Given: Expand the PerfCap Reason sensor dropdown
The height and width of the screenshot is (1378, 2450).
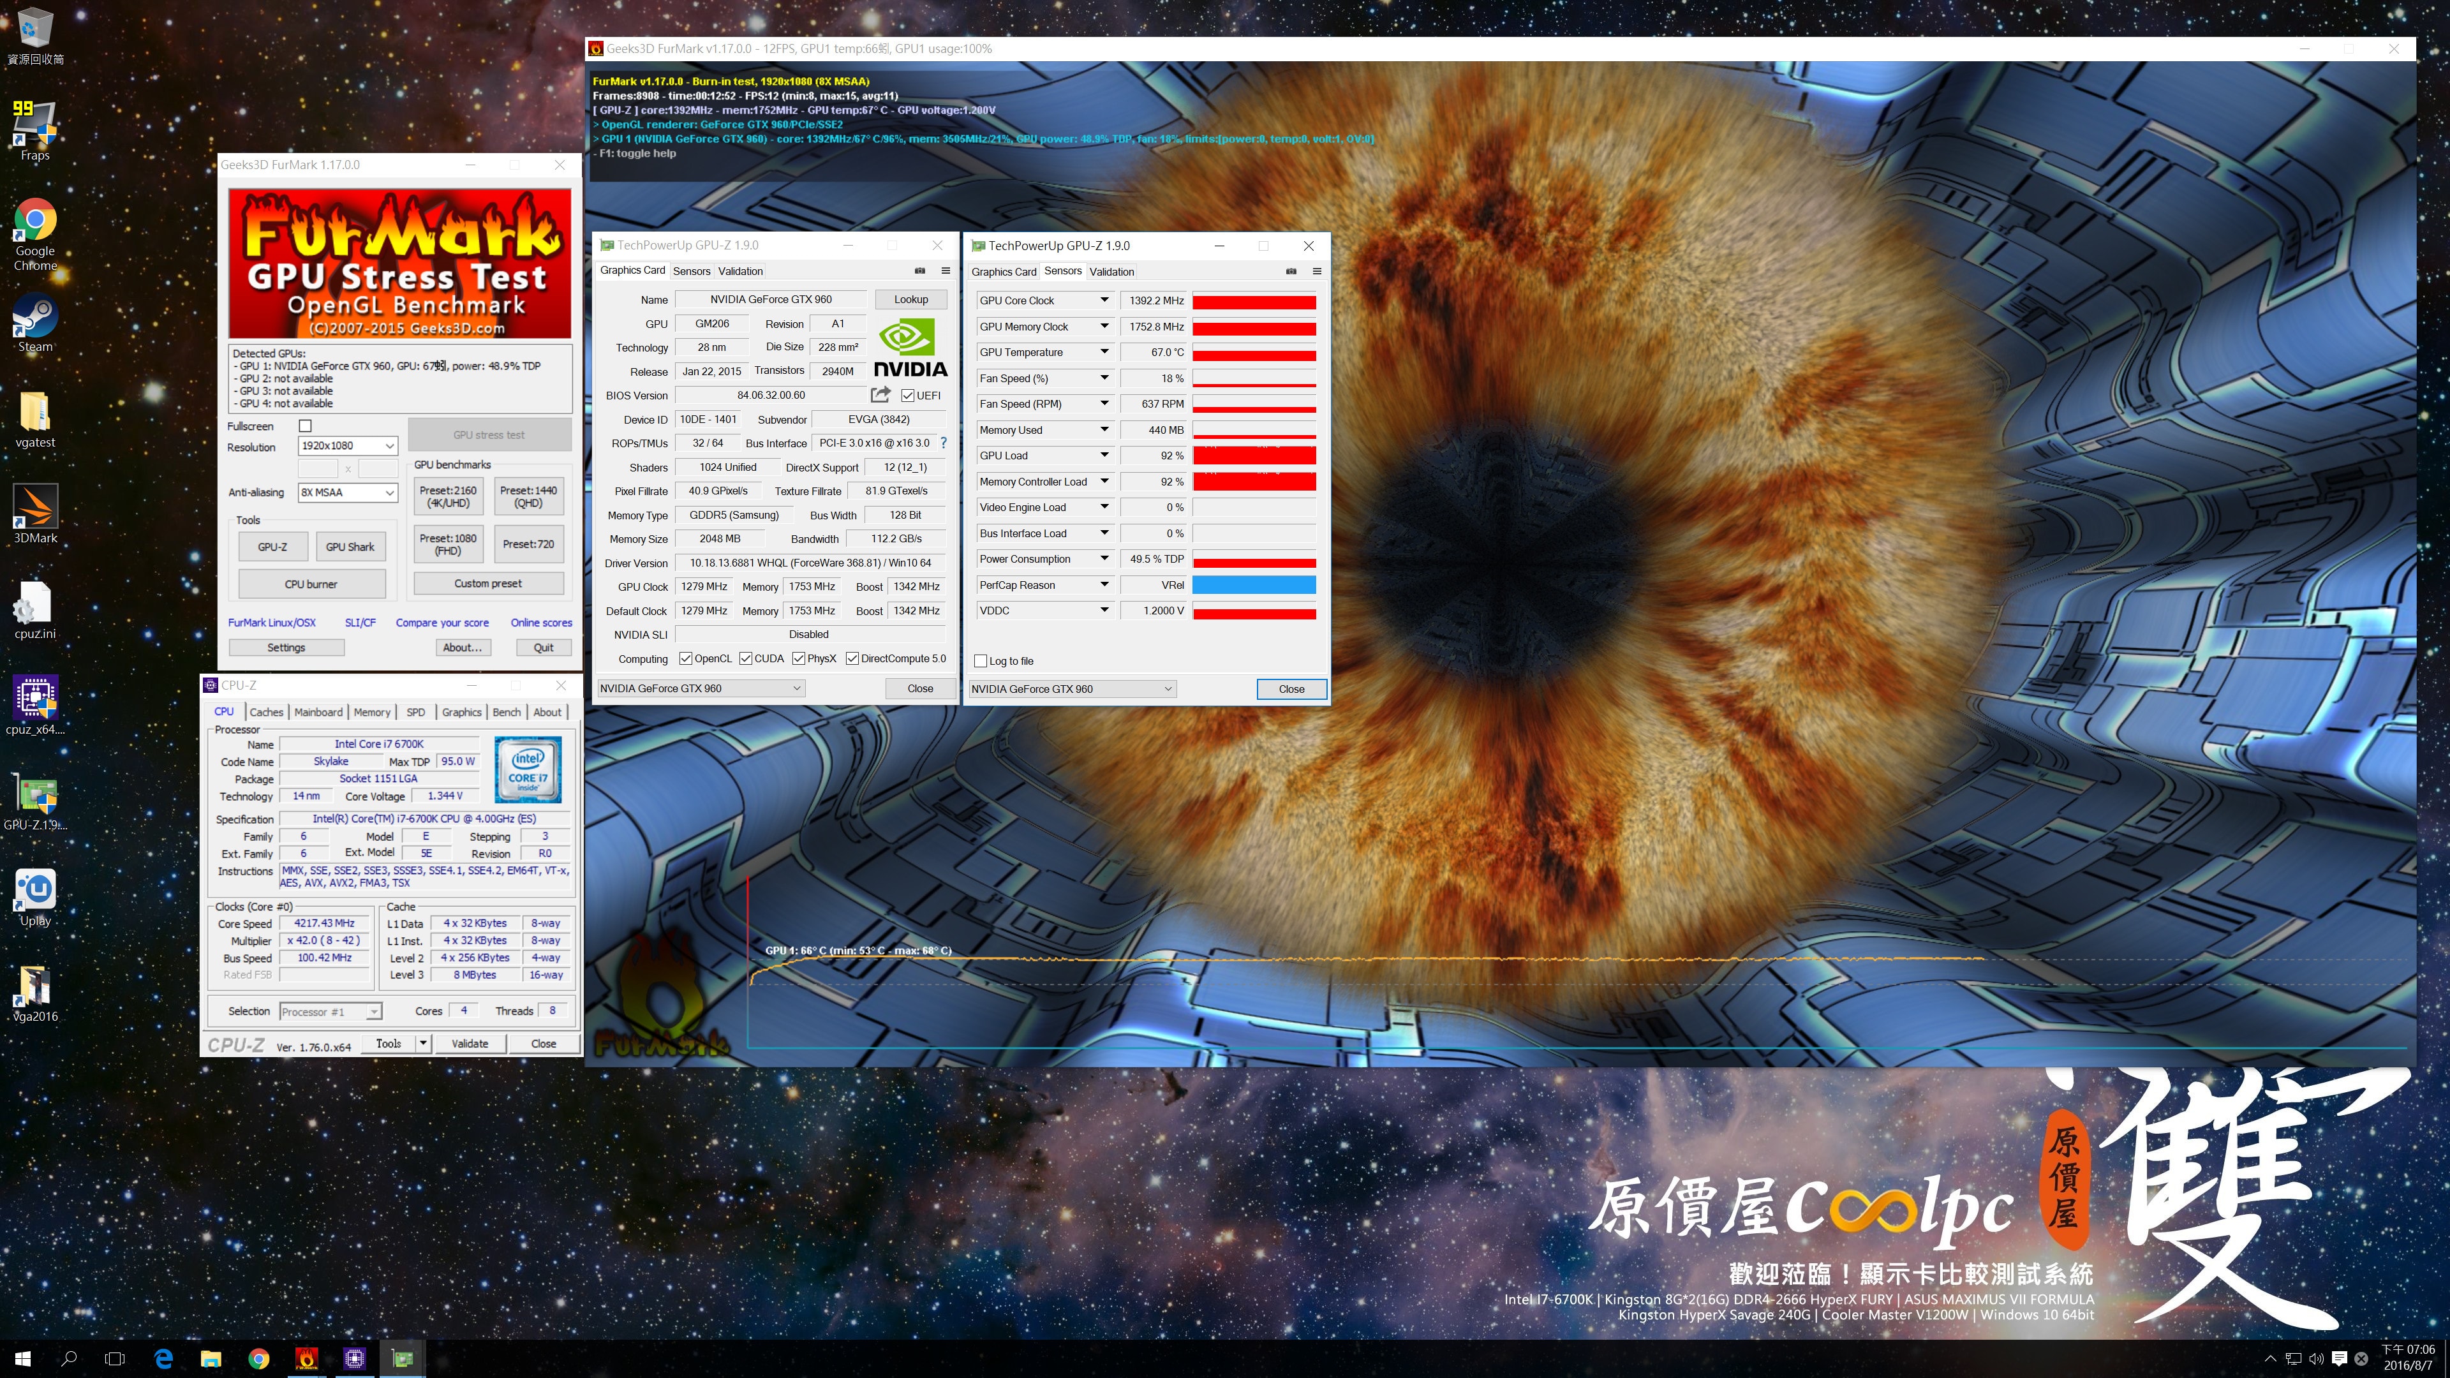Looking at the screenshot, I should coord(1103,585).
